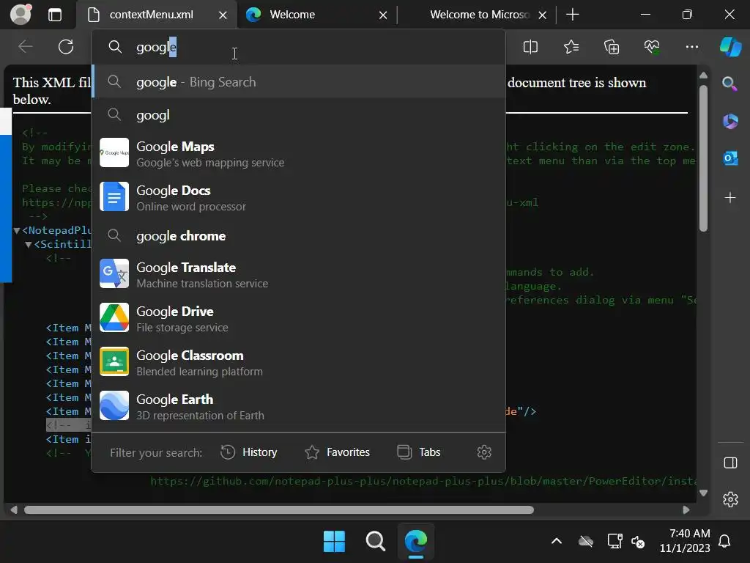The height and width of the screenshot is (563, 750).
Task: Filter search by History
Action: [249, 452]
